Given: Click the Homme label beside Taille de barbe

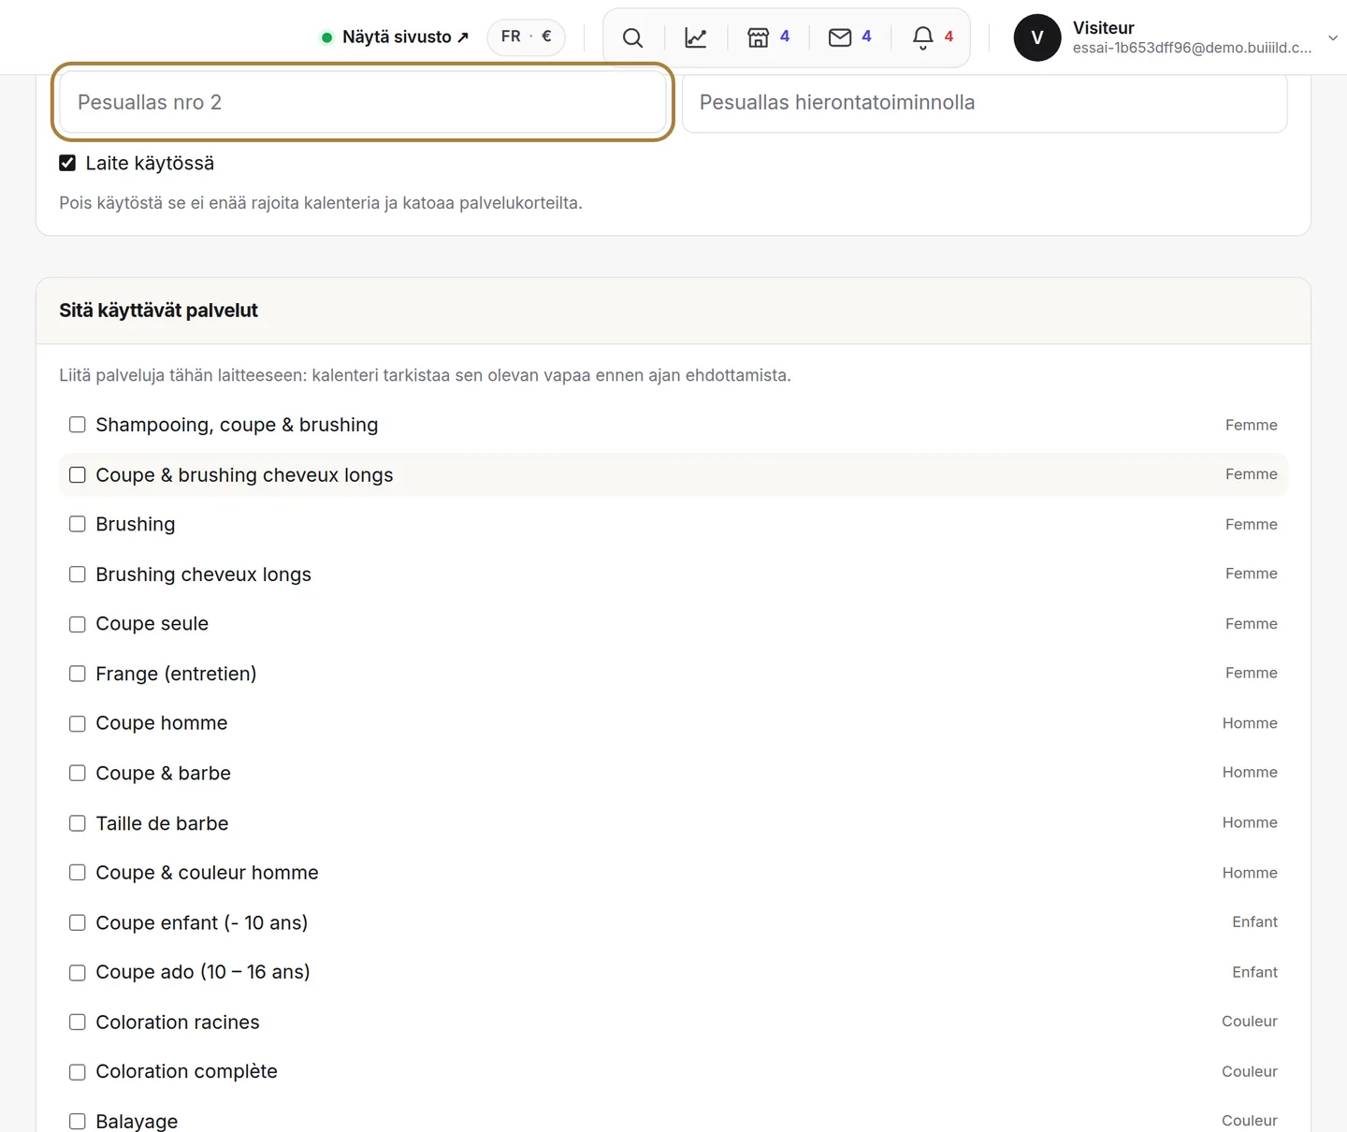Looking at the screenshot, I should click(1250, 823).
